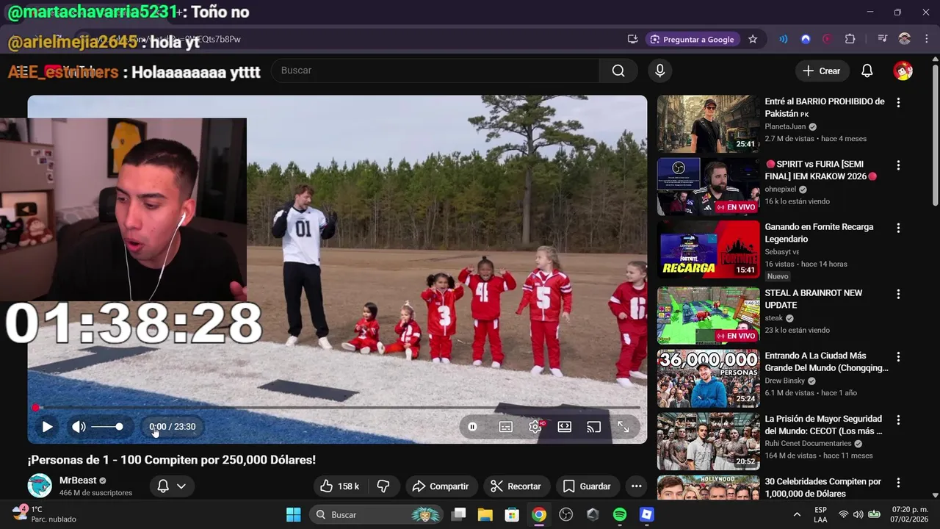Open the blue round mountain extension
Viewport: 940px width, 529px height.
[x=806, y=39]
